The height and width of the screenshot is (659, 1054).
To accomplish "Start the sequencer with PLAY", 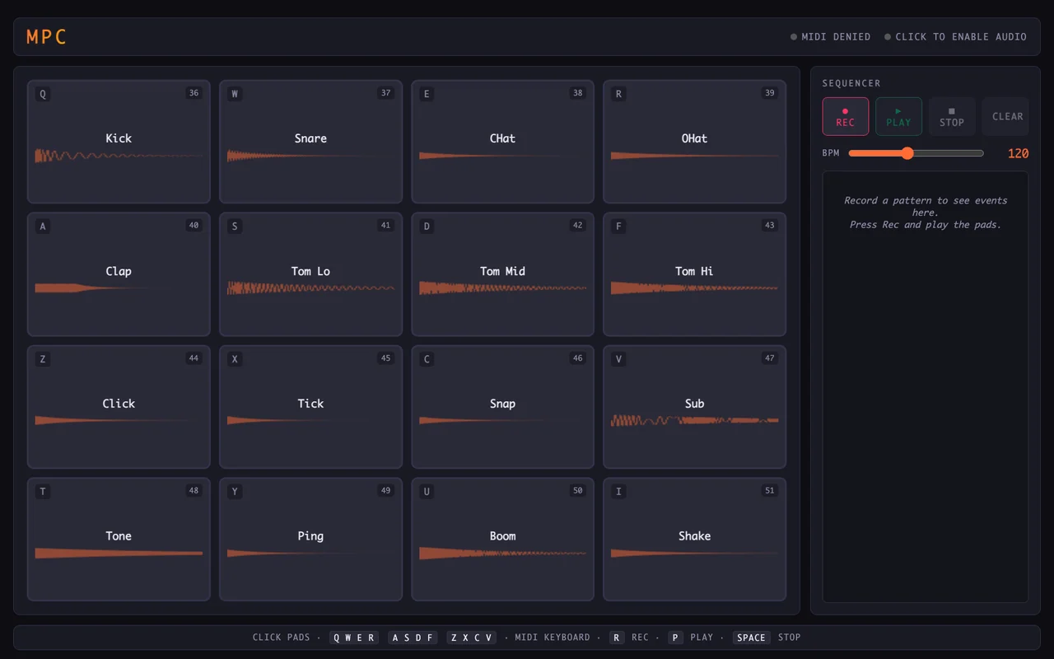I will [x=898, y=116].
